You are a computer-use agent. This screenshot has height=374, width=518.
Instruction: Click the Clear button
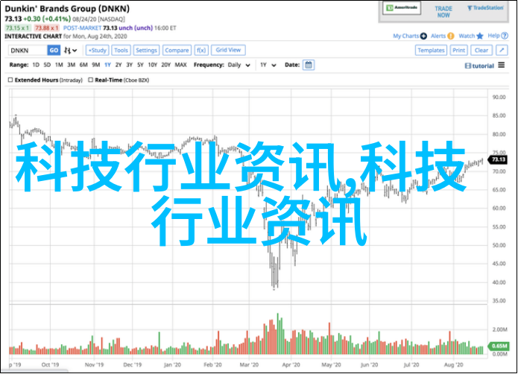click(481, 50)
